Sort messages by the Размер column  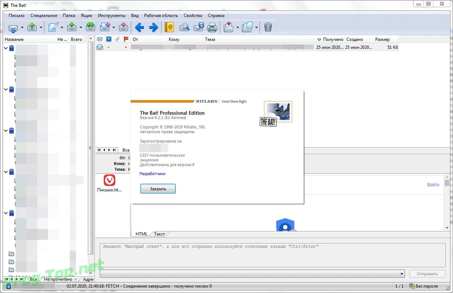[386, 39]
